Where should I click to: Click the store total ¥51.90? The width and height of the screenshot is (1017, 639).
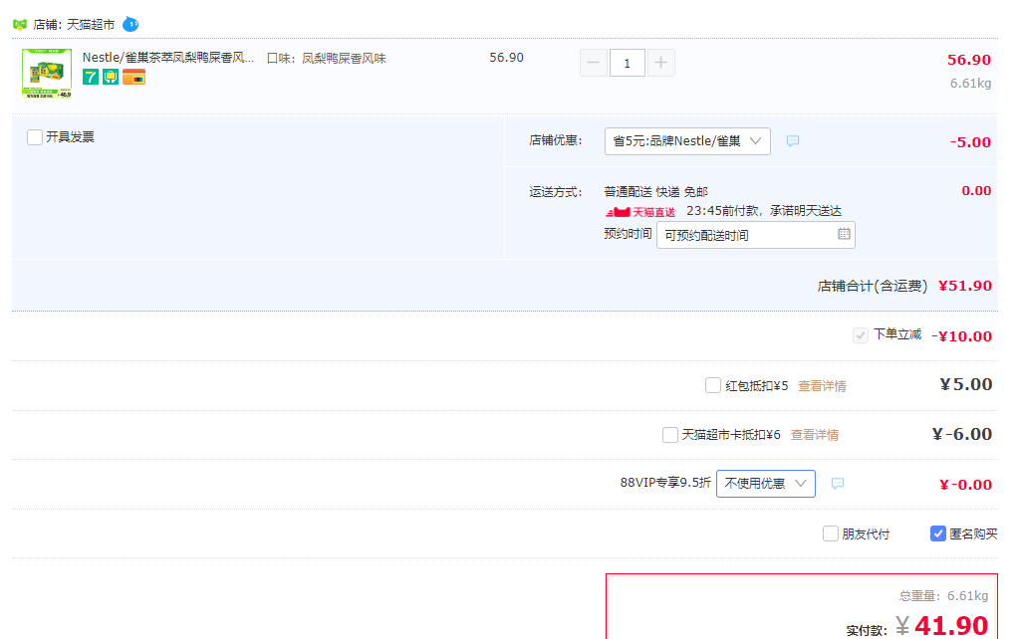click(x=965, y=286)
